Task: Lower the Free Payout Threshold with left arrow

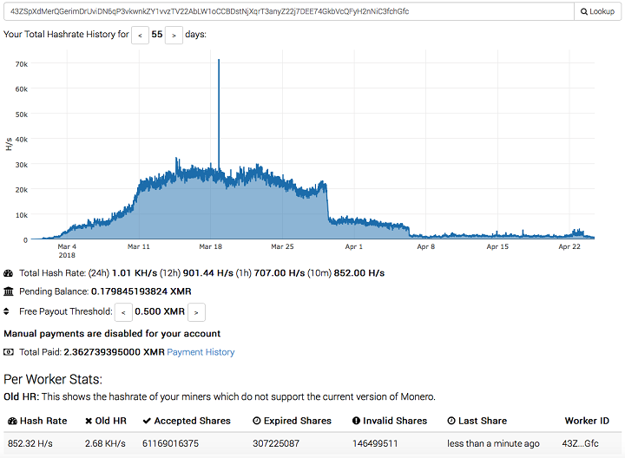Action: [123, 312]
